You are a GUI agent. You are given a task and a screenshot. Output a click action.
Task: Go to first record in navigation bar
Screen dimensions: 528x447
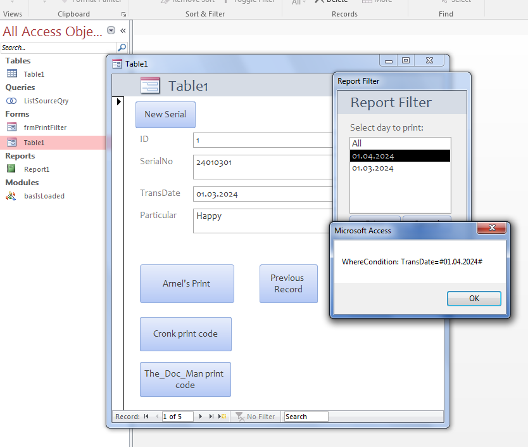(x=146, y=417)
